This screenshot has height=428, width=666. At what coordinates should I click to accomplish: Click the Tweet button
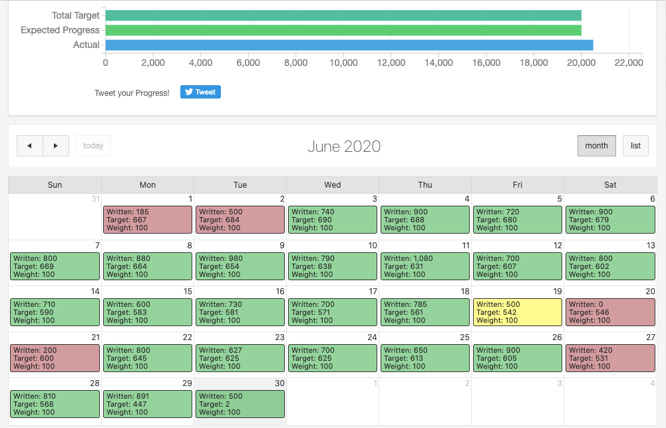(x=200, y=92)
